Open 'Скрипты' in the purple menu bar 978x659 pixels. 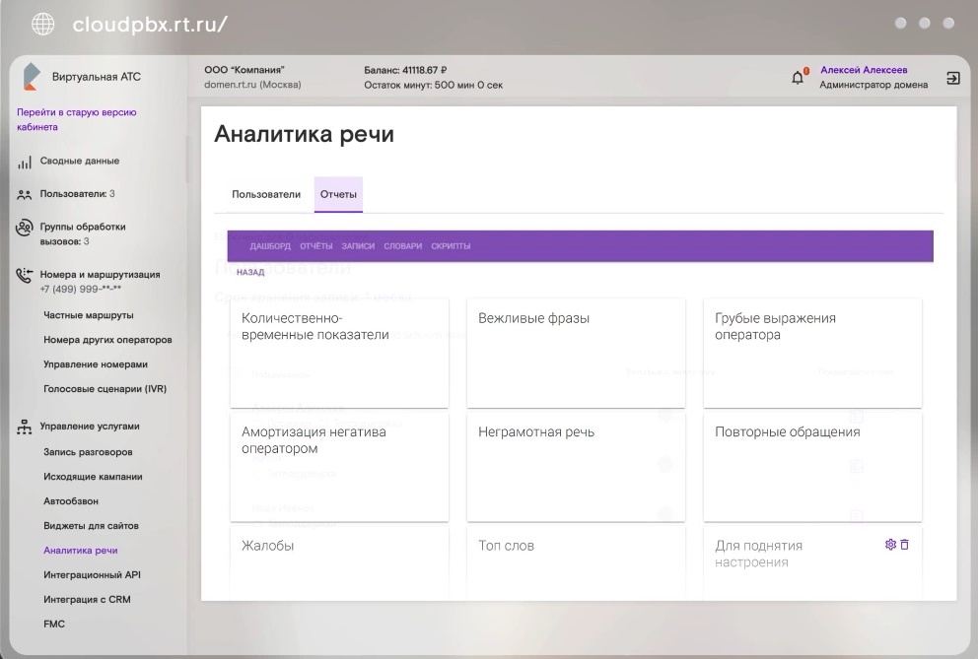point(451,246)
